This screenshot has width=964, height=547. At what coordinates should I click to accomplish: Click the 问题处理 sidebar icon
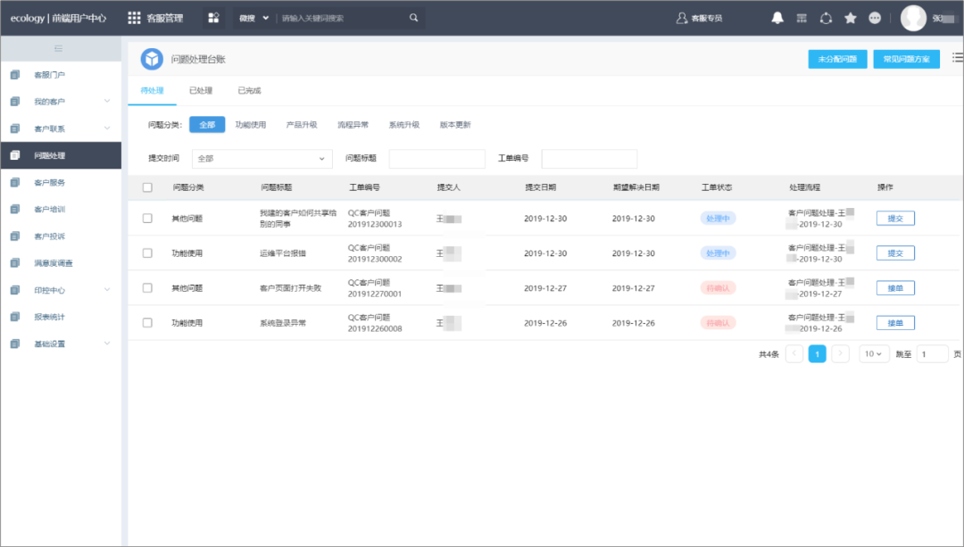(x=15, y=155)
